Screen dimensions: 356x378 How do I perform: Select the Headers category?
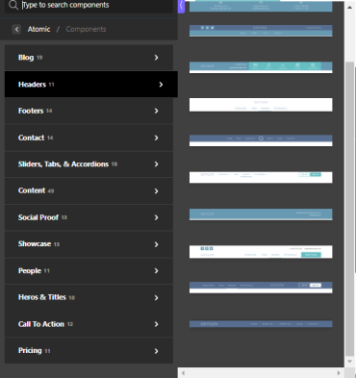91,85
